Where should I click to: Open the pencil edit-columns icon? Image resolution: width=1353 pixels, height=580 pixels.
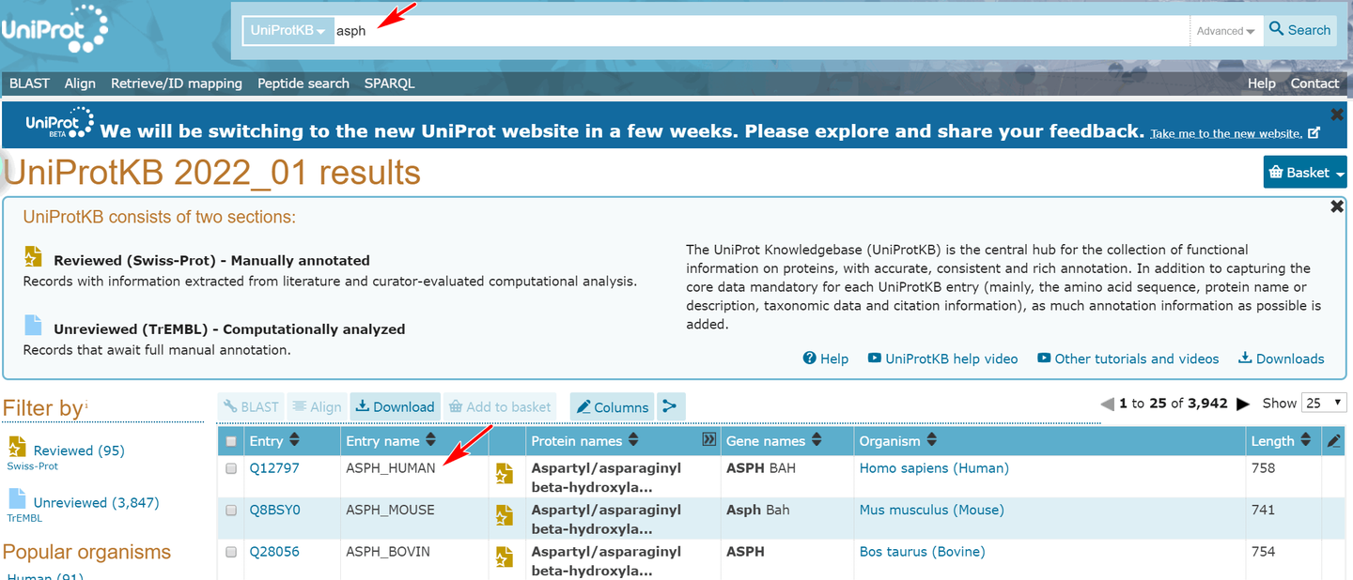1333,440
